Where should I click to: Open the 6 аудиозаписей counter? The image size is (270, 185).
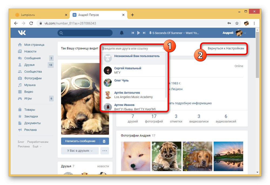click(x=226, y=119)
